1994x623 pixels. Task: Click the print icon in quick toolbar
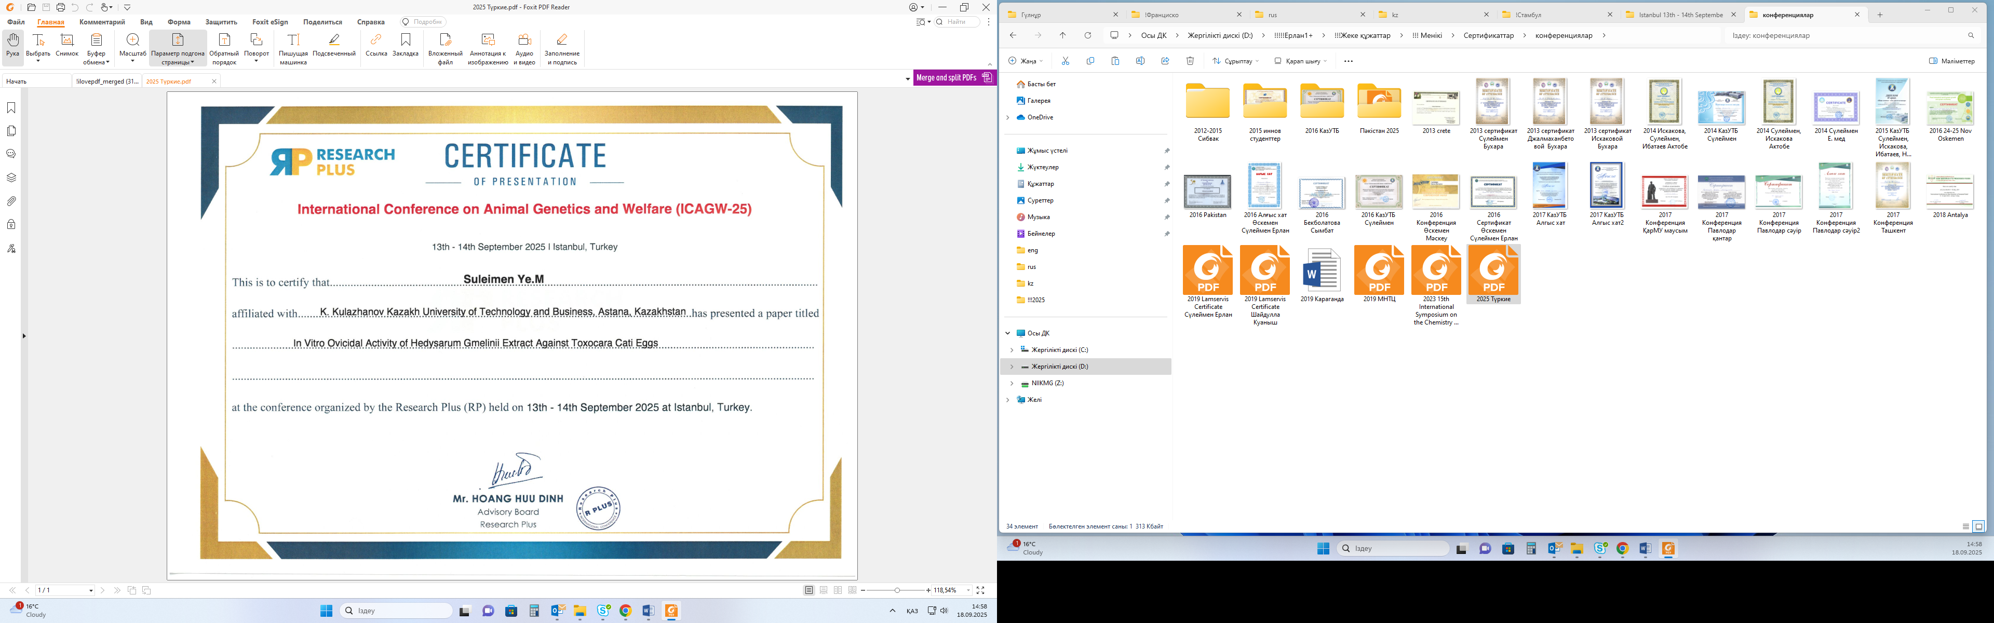click(x=60, y=7)
